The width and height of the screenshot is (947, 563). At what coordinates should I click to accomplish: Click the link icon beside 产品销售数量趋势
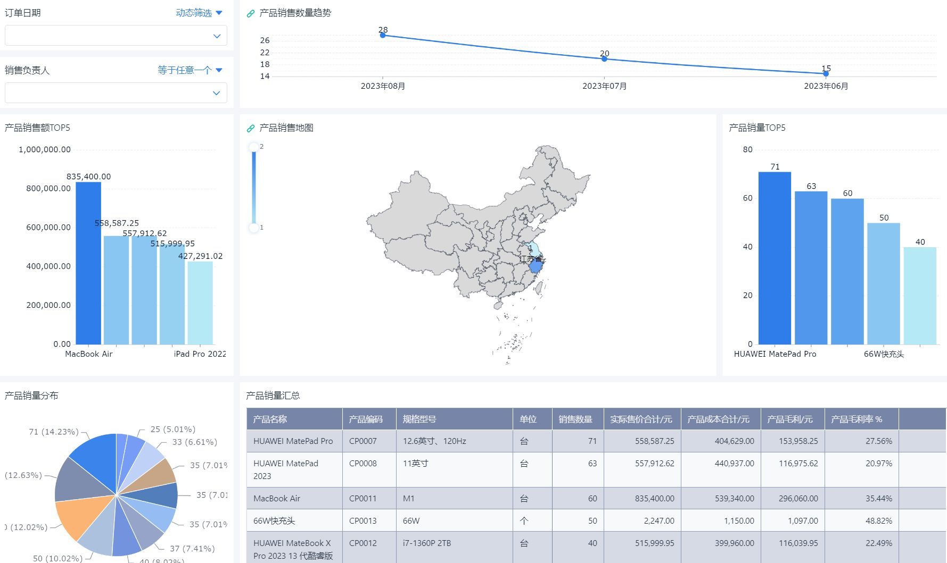251,13
